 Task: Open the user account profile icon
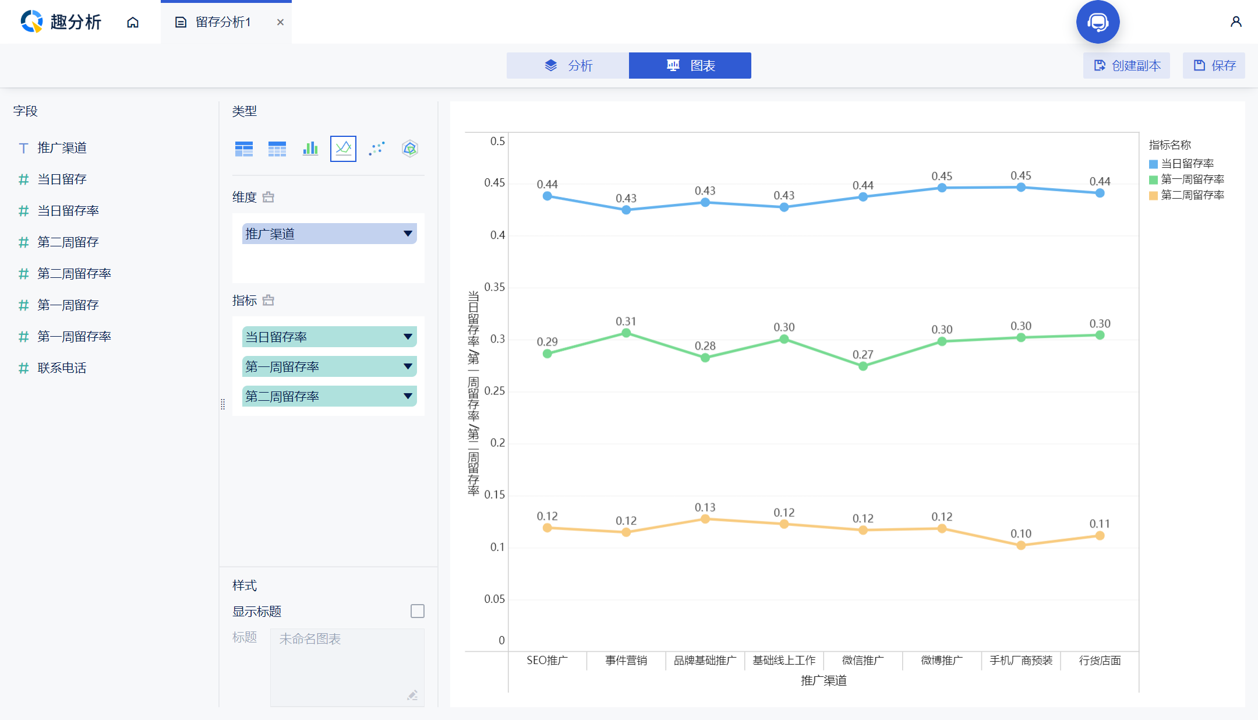[x=1236, y=22]
